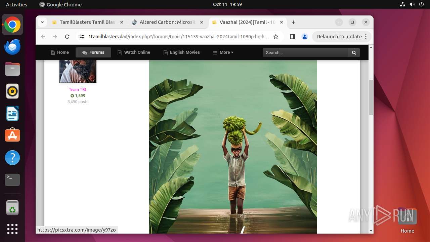This screenshot has height=242, width=430.
Task: Open Chrome's Relaunch to update menu
Action: [x=342, y=37]
